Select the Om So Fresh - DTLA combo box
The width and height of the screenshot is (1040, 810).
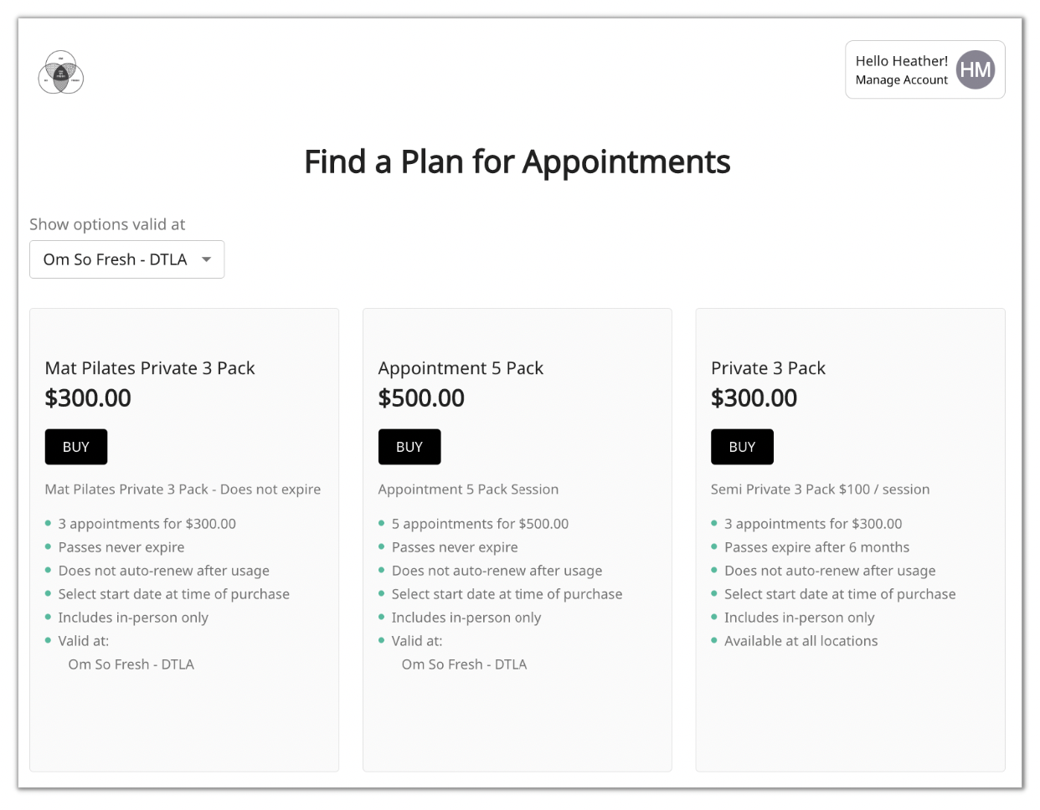tap(116, 259)
